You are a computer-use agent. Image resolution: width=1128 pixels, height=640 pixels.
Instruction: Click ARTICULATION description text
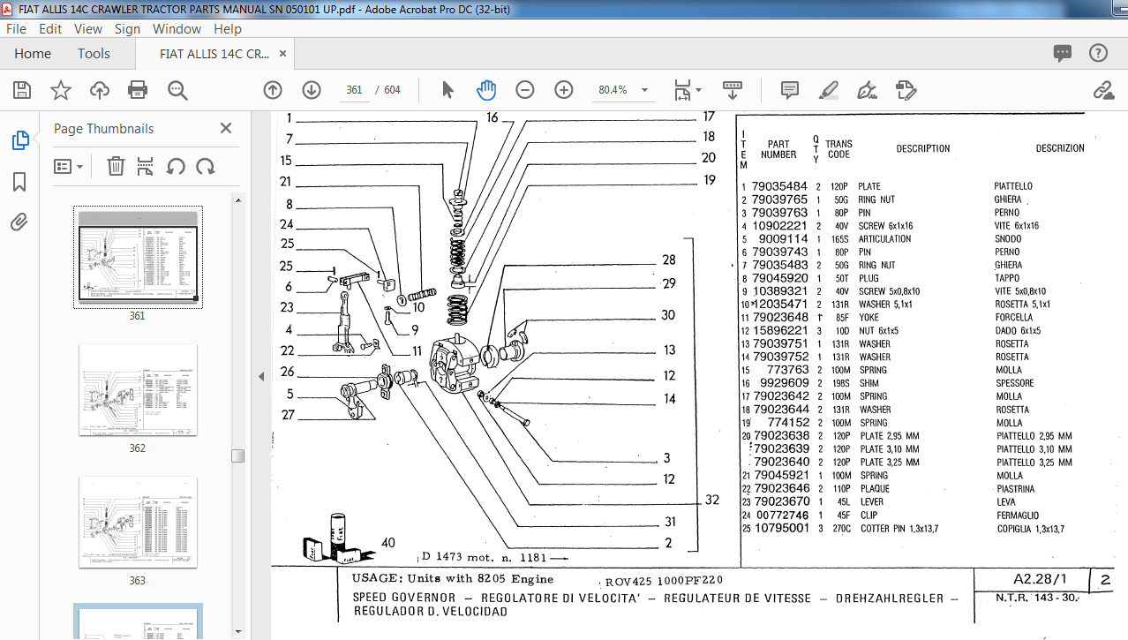885,238
